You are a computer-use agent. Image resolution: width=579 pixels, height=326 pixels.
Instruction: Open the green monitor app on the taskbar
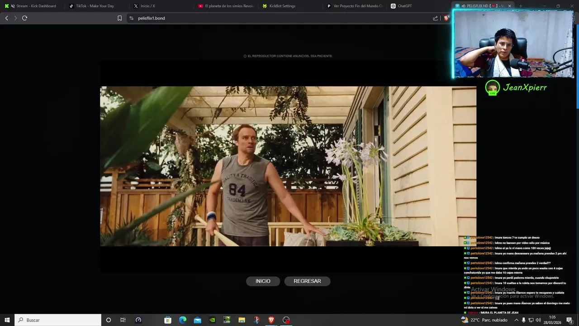pos(227,320)
